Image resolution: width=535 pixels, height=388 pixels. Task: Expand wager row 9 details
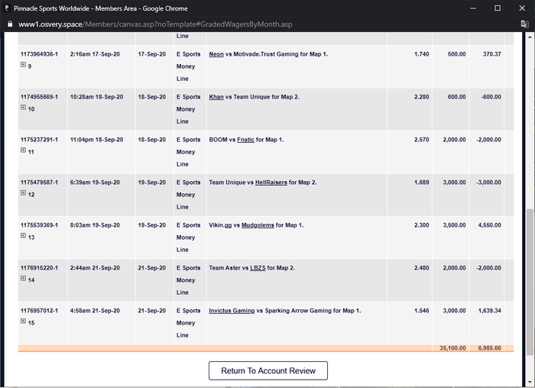pyautogui.click(x=23, y=64)
